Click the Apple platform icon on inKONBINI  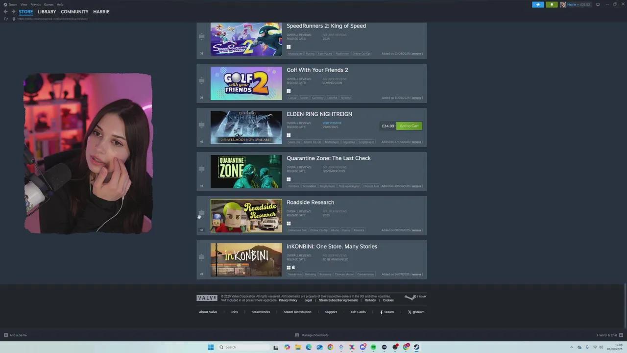pyautogui.click(x=293, y=268)
